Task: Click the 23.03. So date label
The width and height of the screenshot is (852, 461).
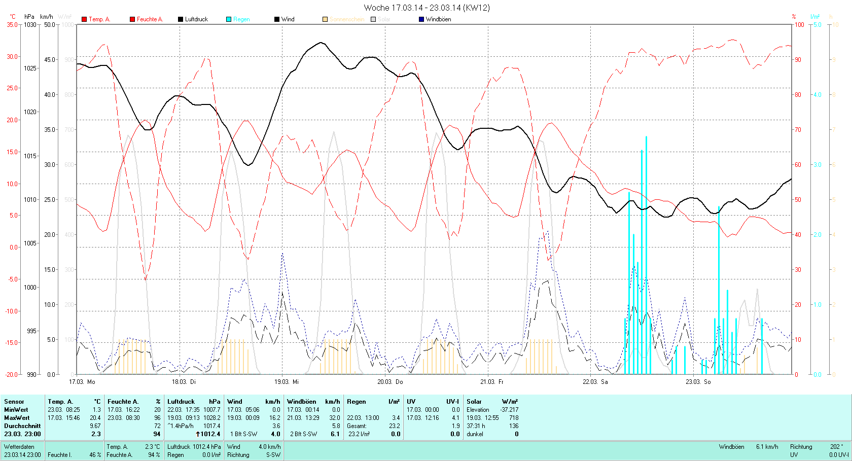Action: coord(698,382)
